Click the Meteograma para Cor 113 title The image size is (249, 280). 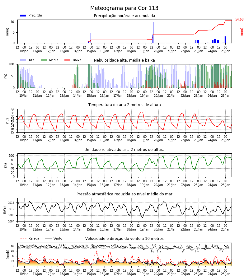coord(124,8)
